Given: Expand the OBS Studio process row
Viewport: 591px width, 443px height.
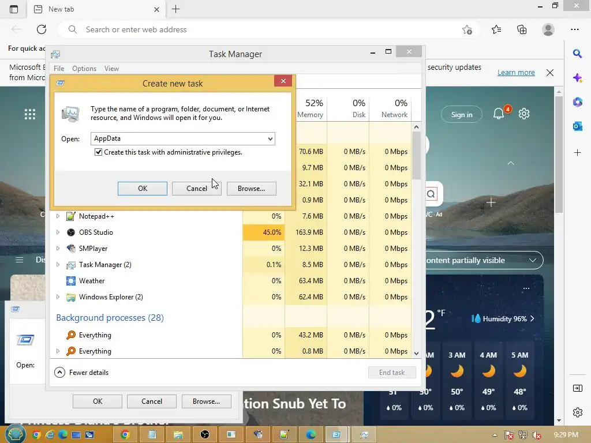Looking at the screenshot, I should tap(58, 232).
